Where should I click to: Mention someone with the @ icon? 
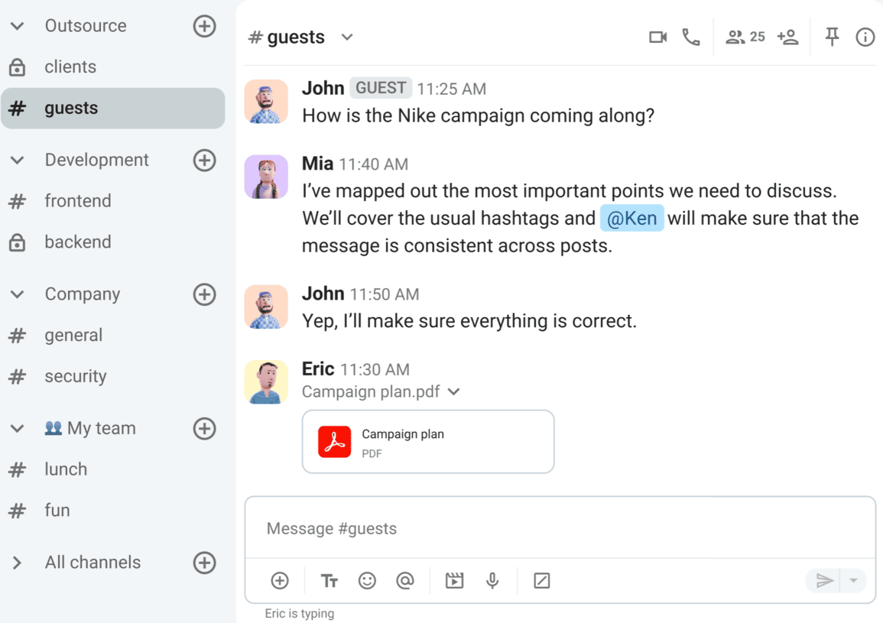[405, 580]
